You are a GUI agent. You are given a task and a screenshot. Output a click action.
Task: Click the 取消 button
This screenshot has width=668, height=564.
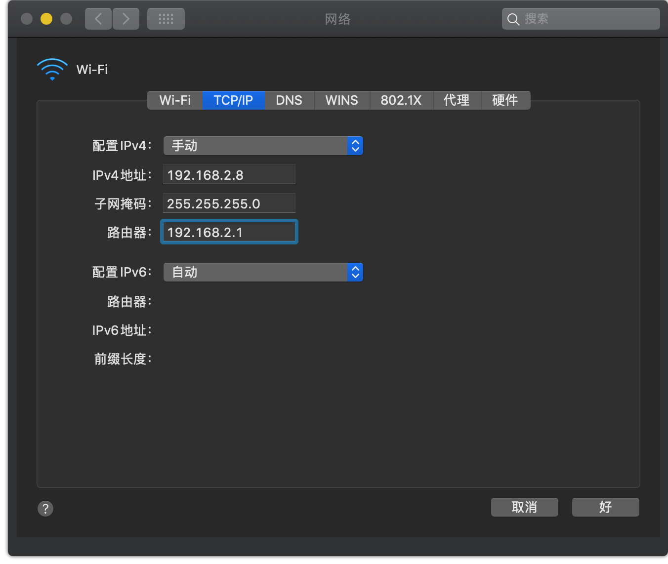click(x=524, y=507)
